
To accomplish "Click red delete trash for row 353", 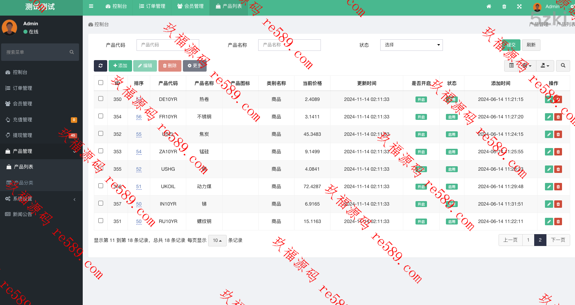I will pos(558,152).
